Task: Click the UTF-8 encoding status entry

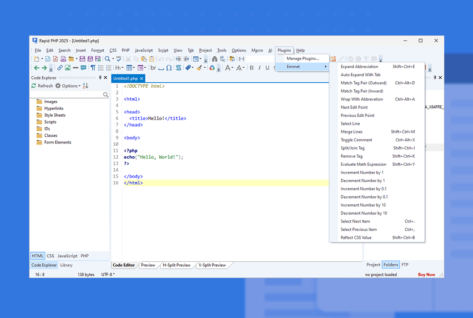Action: click(x=108, y=274)
